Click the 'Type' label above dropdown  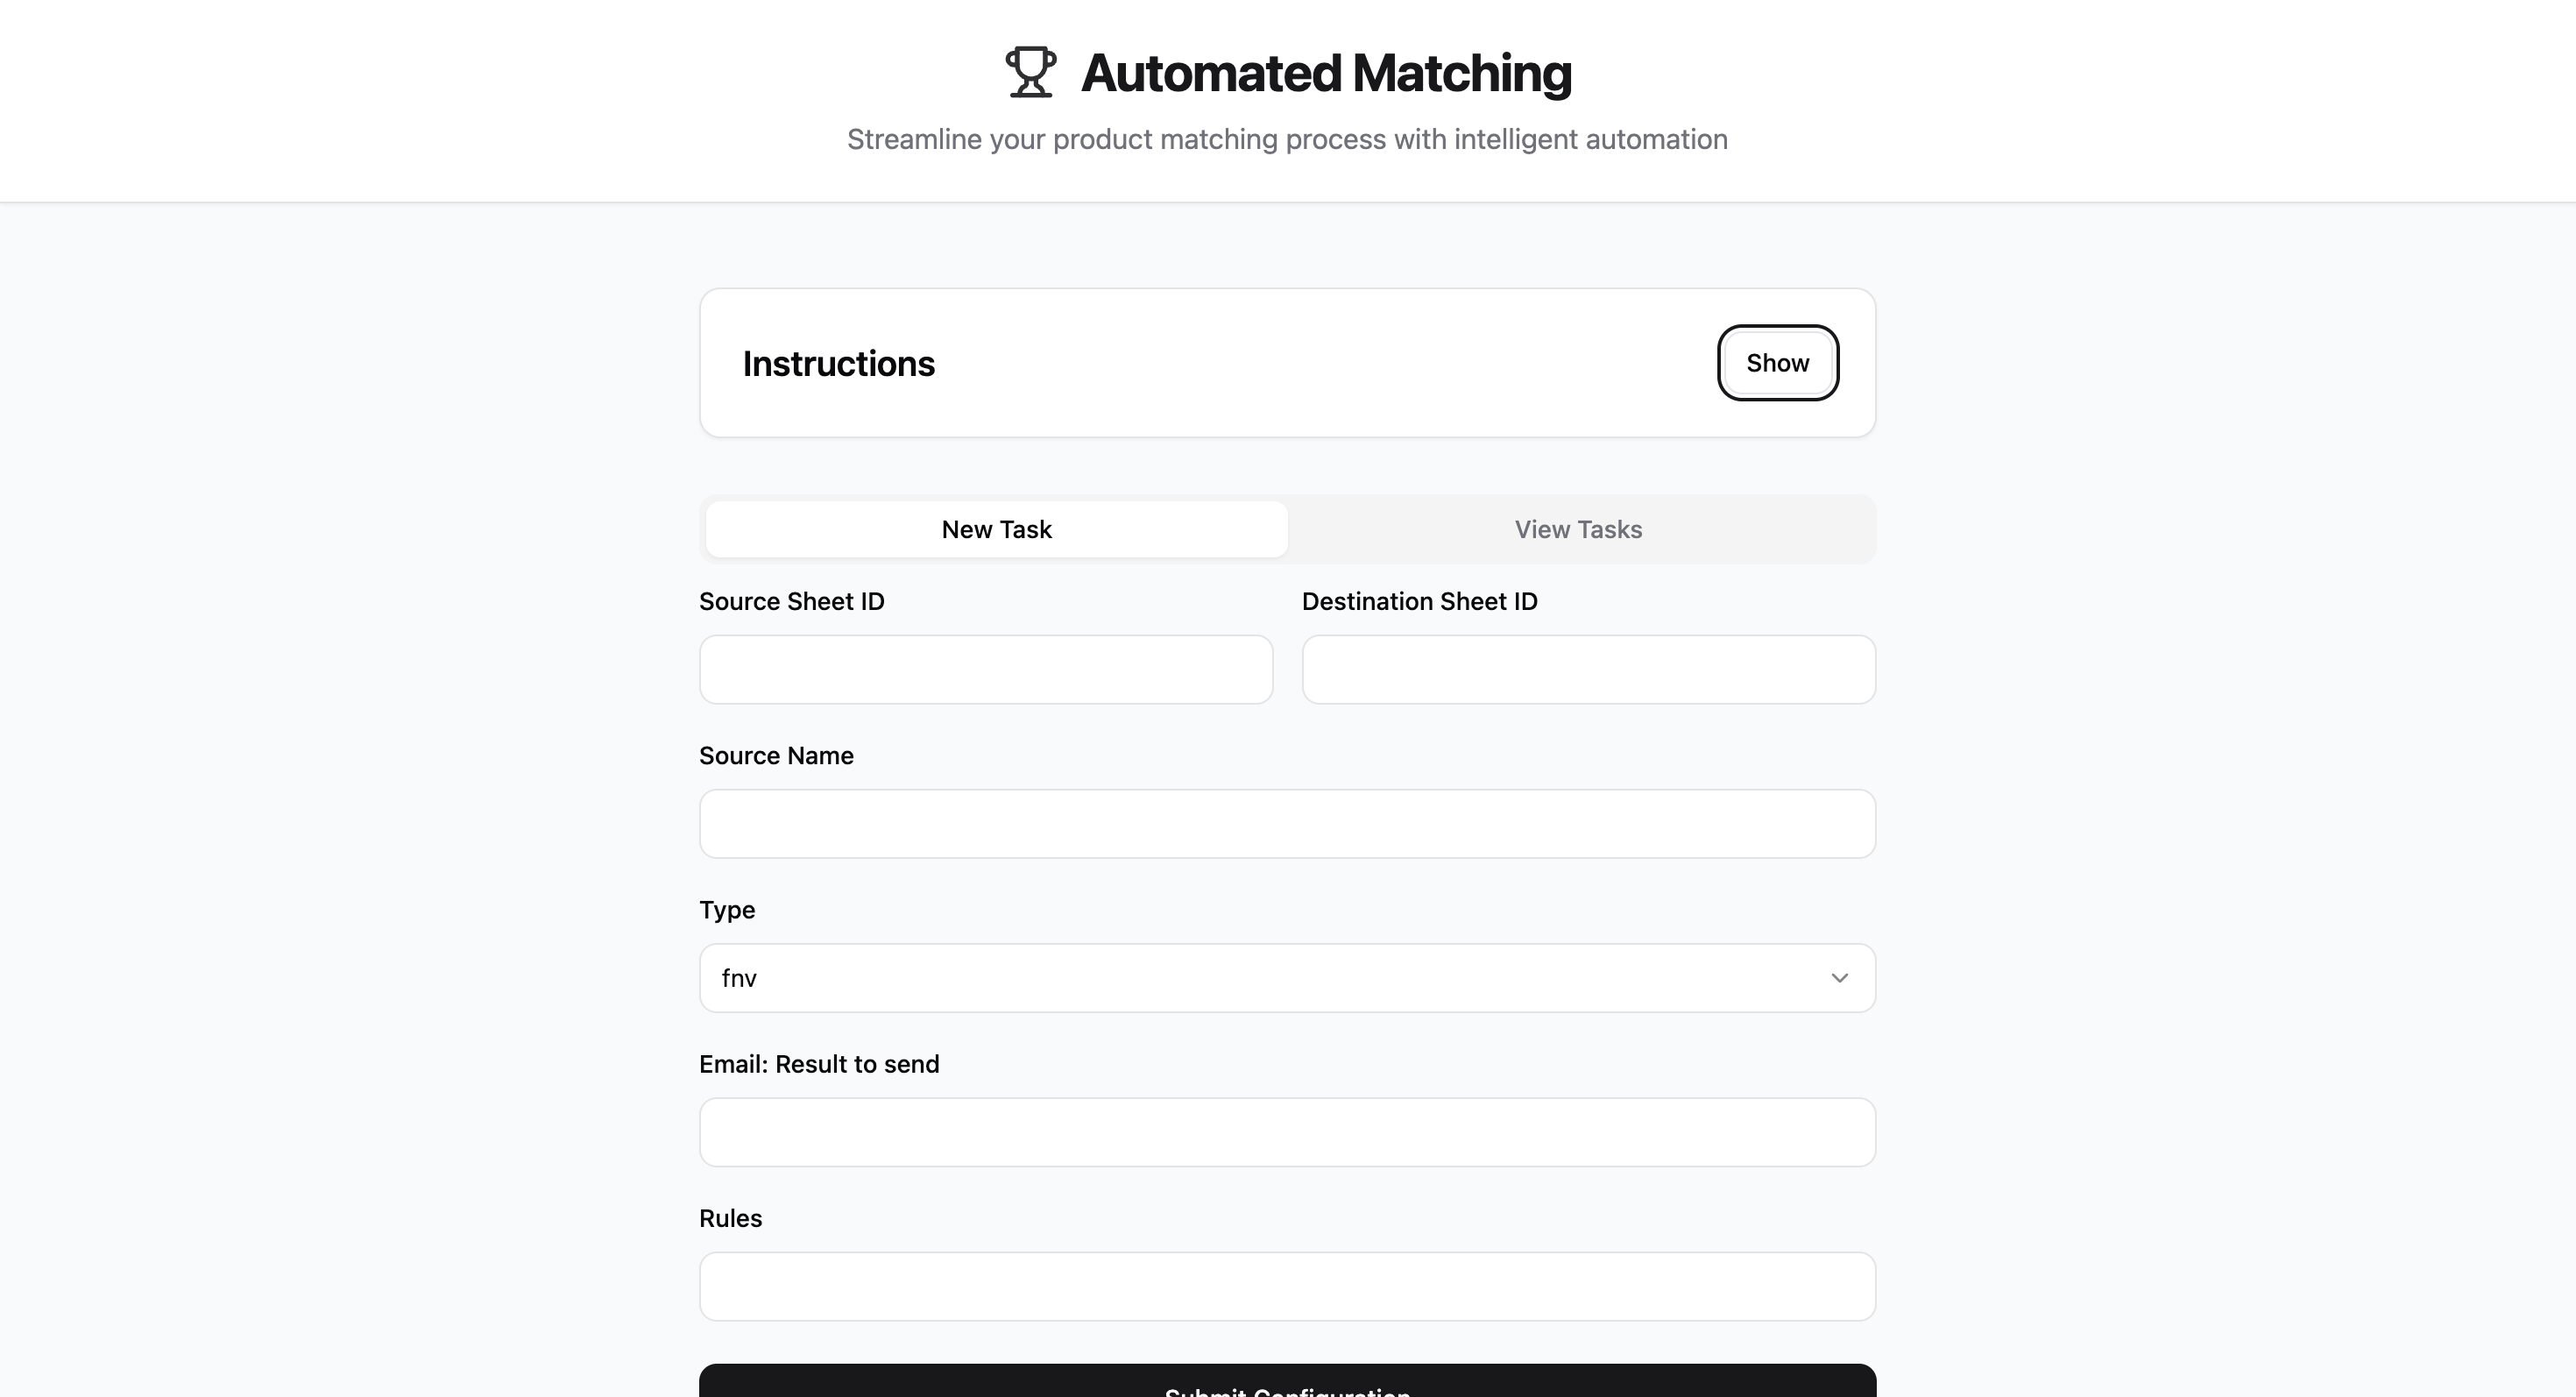click(x=727, y=910)
